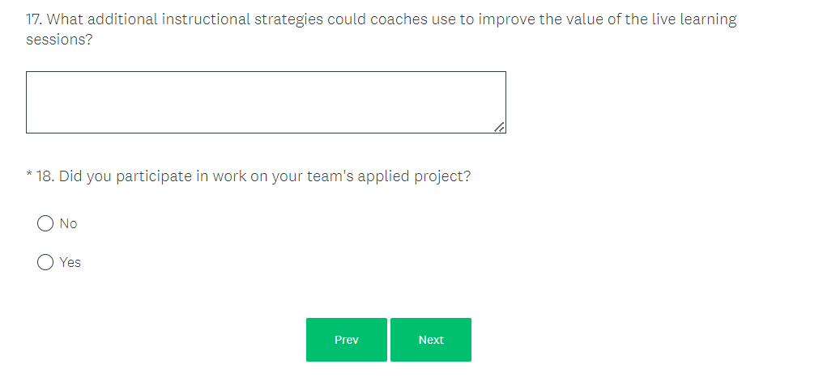Click the question number "17."
Screen dimensions: 836x377
(x=35, y=19)
